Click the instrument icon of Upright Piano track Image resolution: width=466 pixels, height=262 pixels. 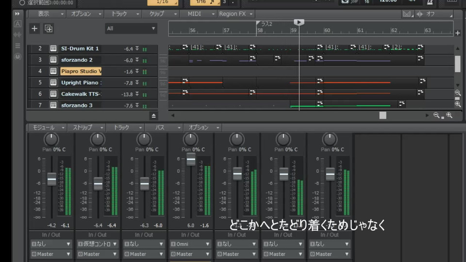click(53, 82)
